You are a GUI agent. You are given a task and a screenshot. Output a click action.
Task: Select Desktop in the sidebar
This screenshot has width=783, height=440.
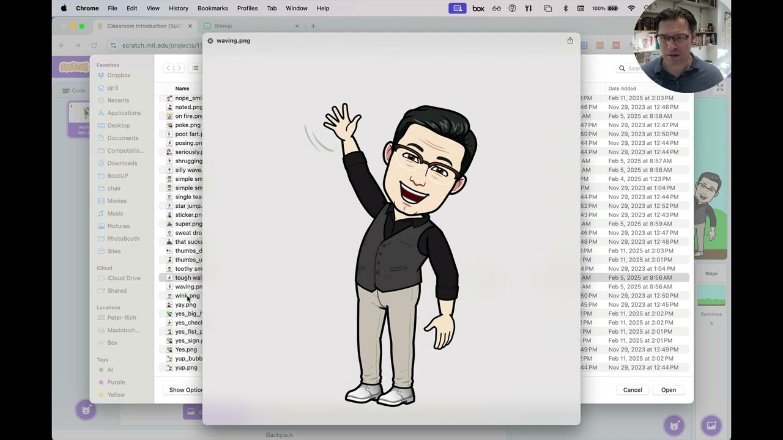coord(119,125)
